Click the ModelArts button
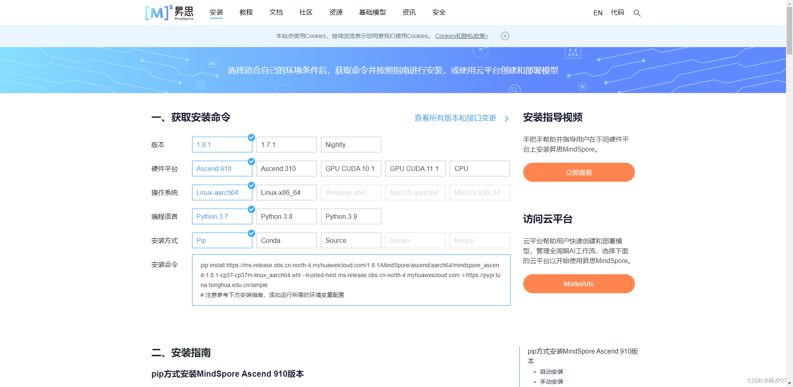The image size is (793, 387). pyautogui.click(x=579, y=284)
